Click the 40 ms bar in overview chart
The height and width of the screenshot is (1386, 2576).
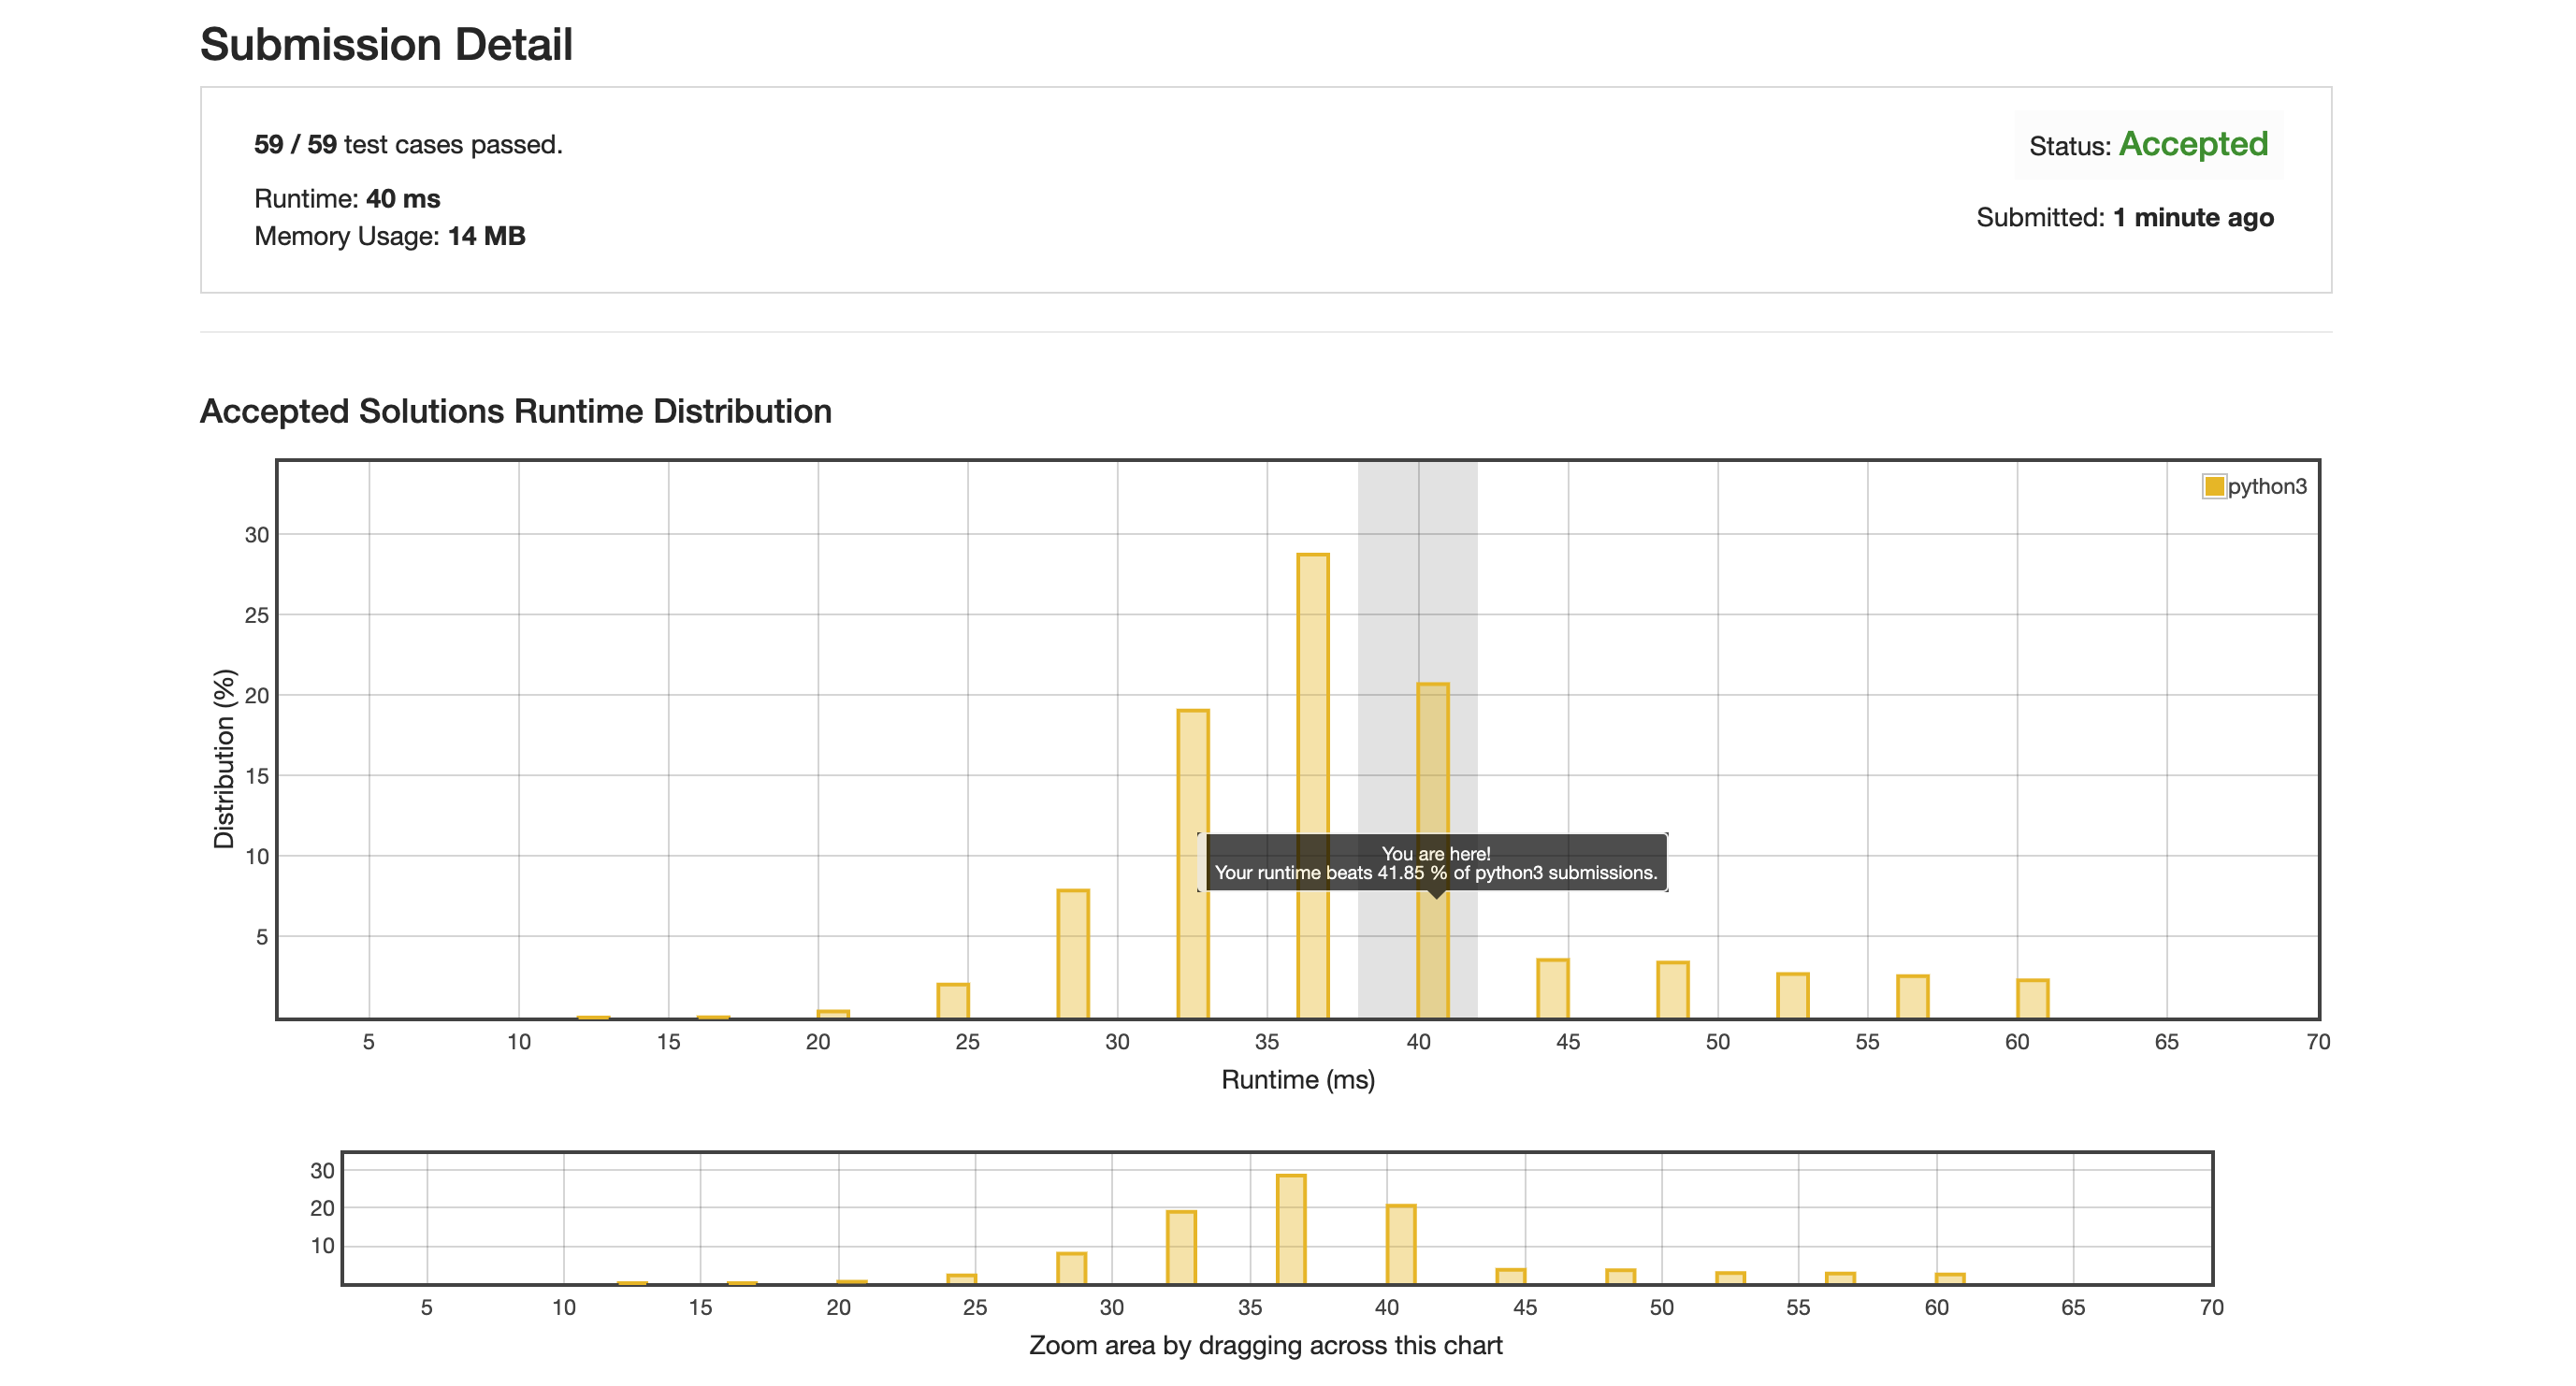(x=1400, y=1244)
